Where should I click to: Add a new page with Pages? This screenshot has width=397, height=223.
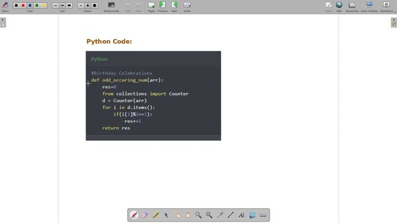[x=151, y=7]
